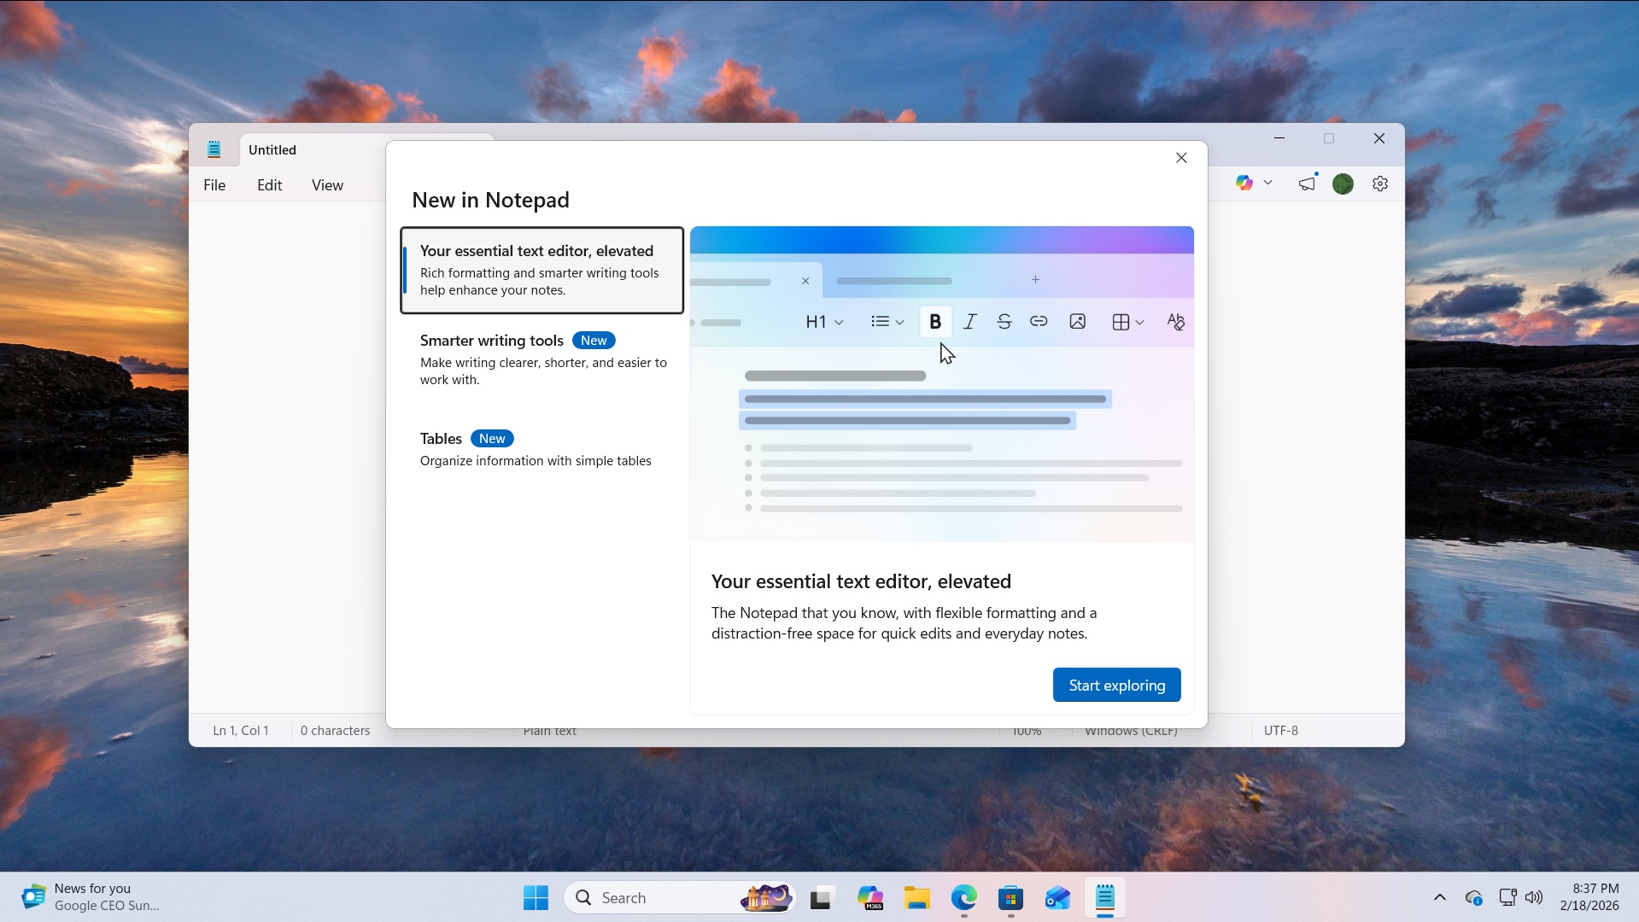Select the Tables feature entry in the dialog

pos(536,447)
